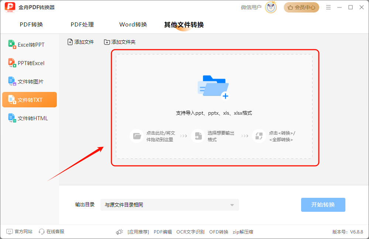Click the 选择想要输出格式 step icon
Screen dimensions: 369x239
point(198,136)
